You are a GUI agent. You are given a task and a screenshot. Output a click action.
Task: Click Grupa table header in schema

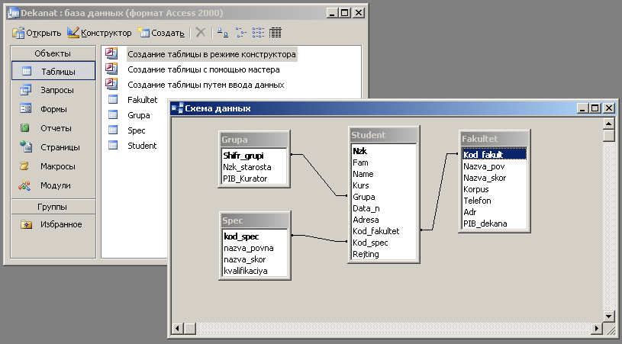254,140
